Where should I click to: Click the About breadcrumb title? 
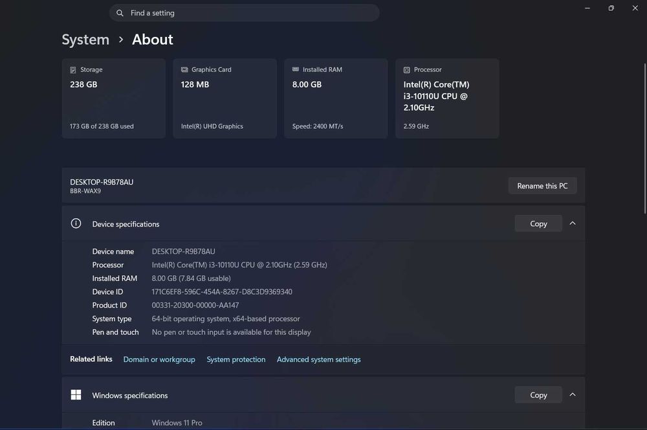click(152, 40)
